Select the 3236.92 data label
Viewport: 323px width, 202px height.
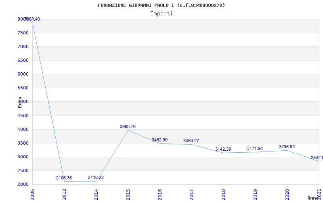coord(287,147)
